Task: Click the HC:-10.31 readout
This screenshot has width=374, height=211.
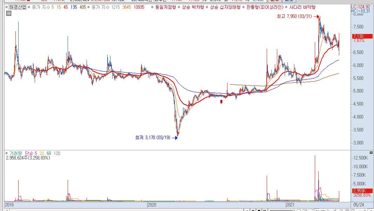Action: click(x=360, y=11)
